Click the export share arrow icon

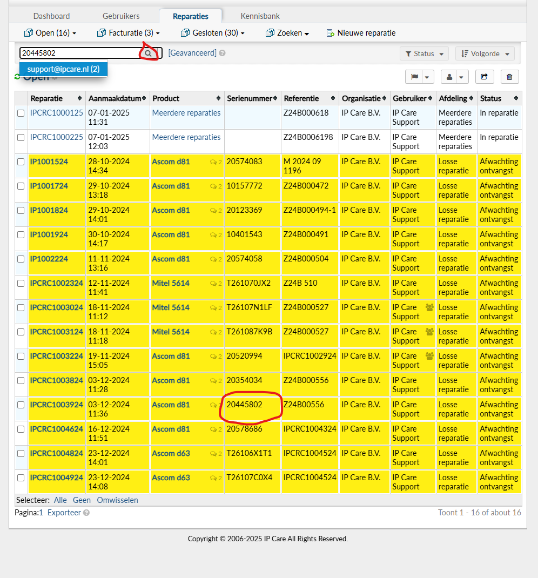pos(484,77)
